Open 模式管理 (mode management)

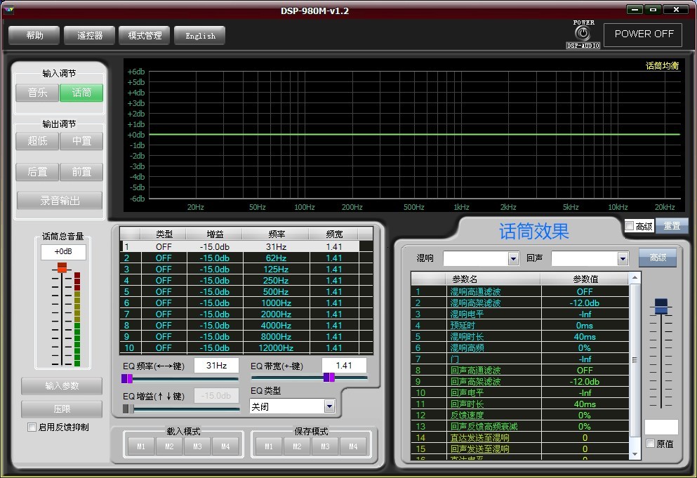point(144,34)
